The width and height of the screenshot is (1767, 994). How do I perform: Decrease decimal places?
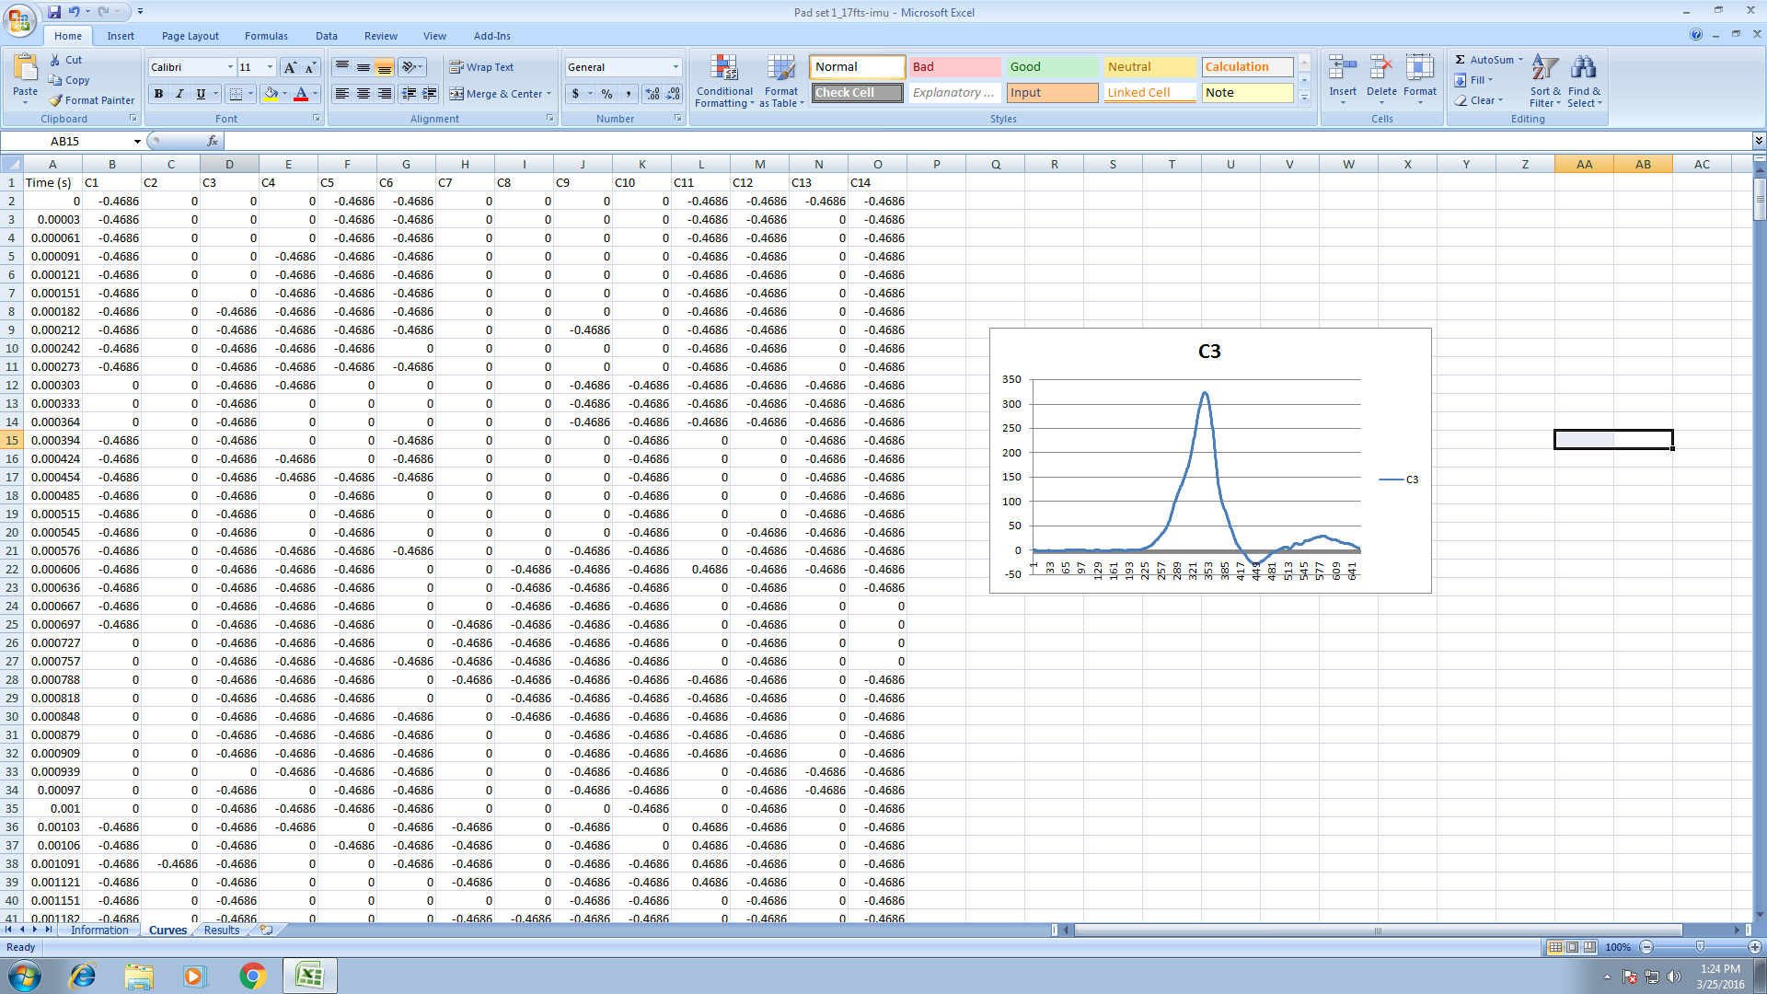(x=673, y=94)
